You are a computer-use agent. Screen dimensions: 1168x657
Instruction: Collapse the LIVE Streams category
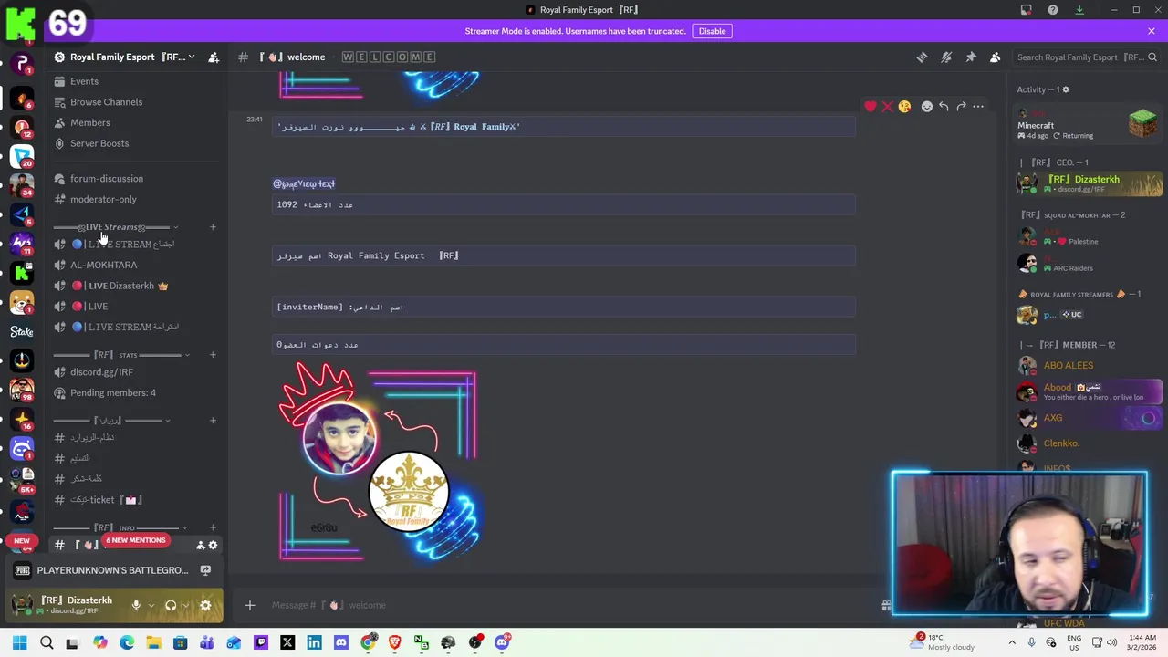click(114, 227)
